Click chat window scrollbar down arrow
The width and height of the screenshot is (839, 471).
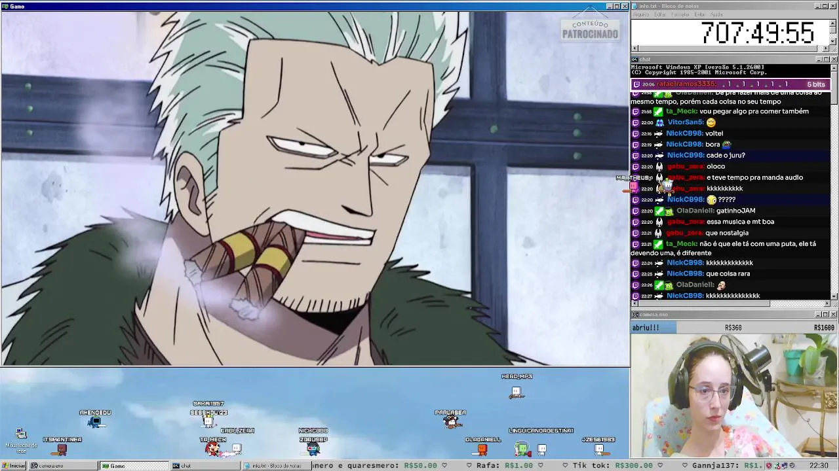(x=834, y=296)
